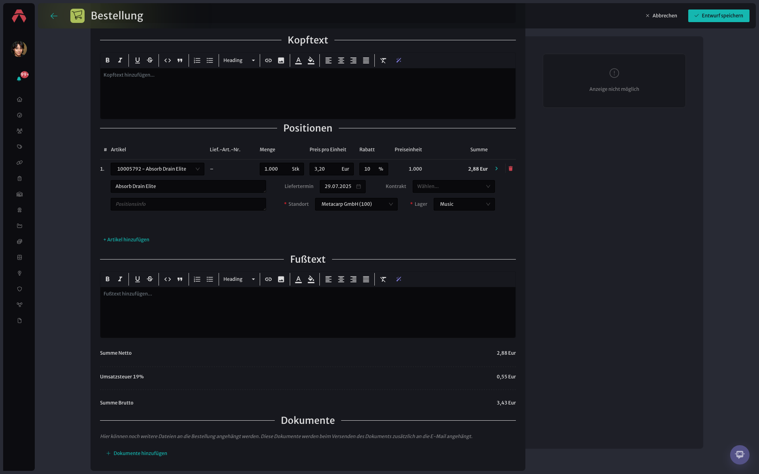Viewport: 759px width, 474px height.
Task: Open the link chain icon in sidebar
Action: [x=19, y=163]
